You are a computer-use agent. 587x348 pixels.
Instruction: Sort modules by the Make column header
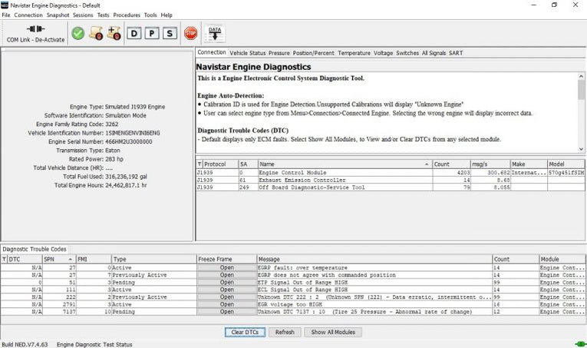point(529,164)
